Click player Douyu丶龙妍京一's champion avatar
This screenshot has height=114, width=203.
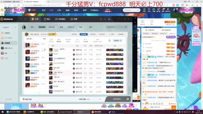tap(50, 50)
